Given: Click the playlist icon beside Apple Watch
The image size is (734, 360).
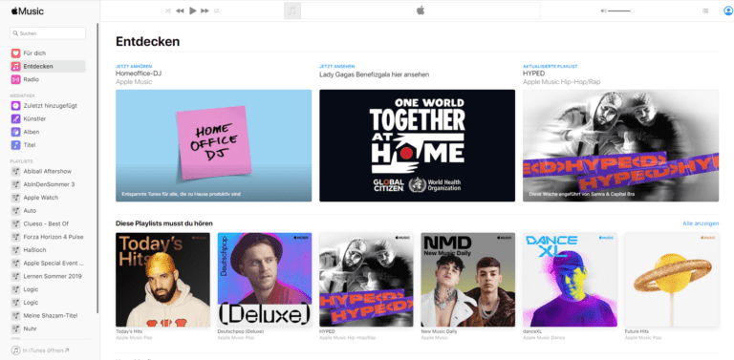Looking at the screenshot, I should 16,198.
